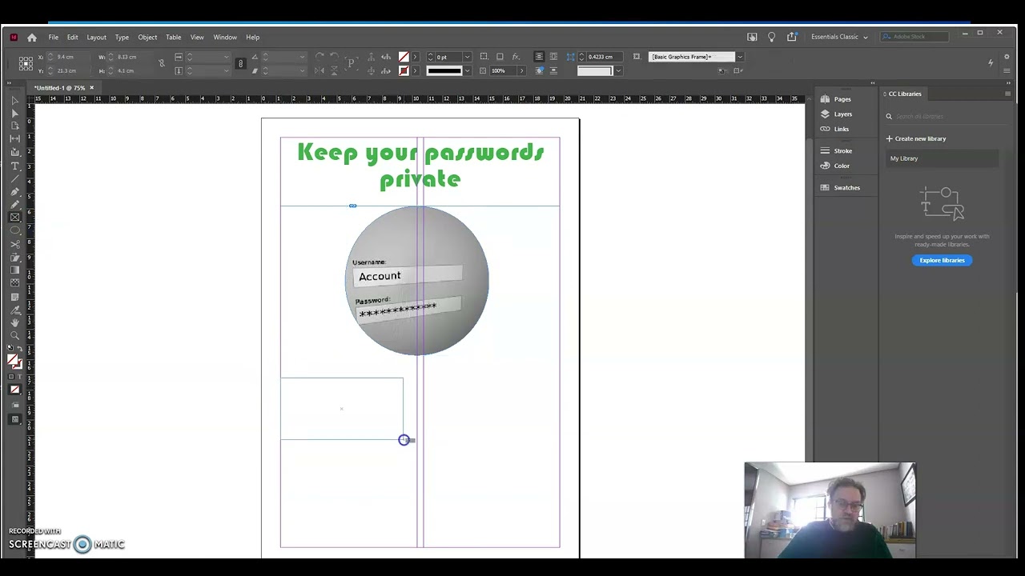
Task: Open the scale X percentage dropdown
Action: (227, 56)
